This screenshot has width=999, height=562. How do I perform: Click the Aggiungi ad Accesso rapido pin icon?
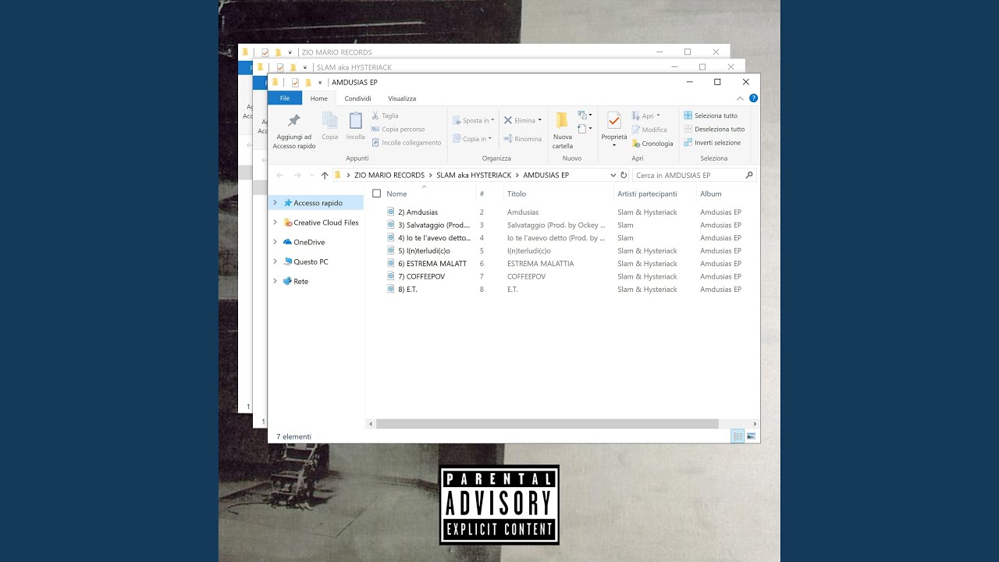[294, 121]
